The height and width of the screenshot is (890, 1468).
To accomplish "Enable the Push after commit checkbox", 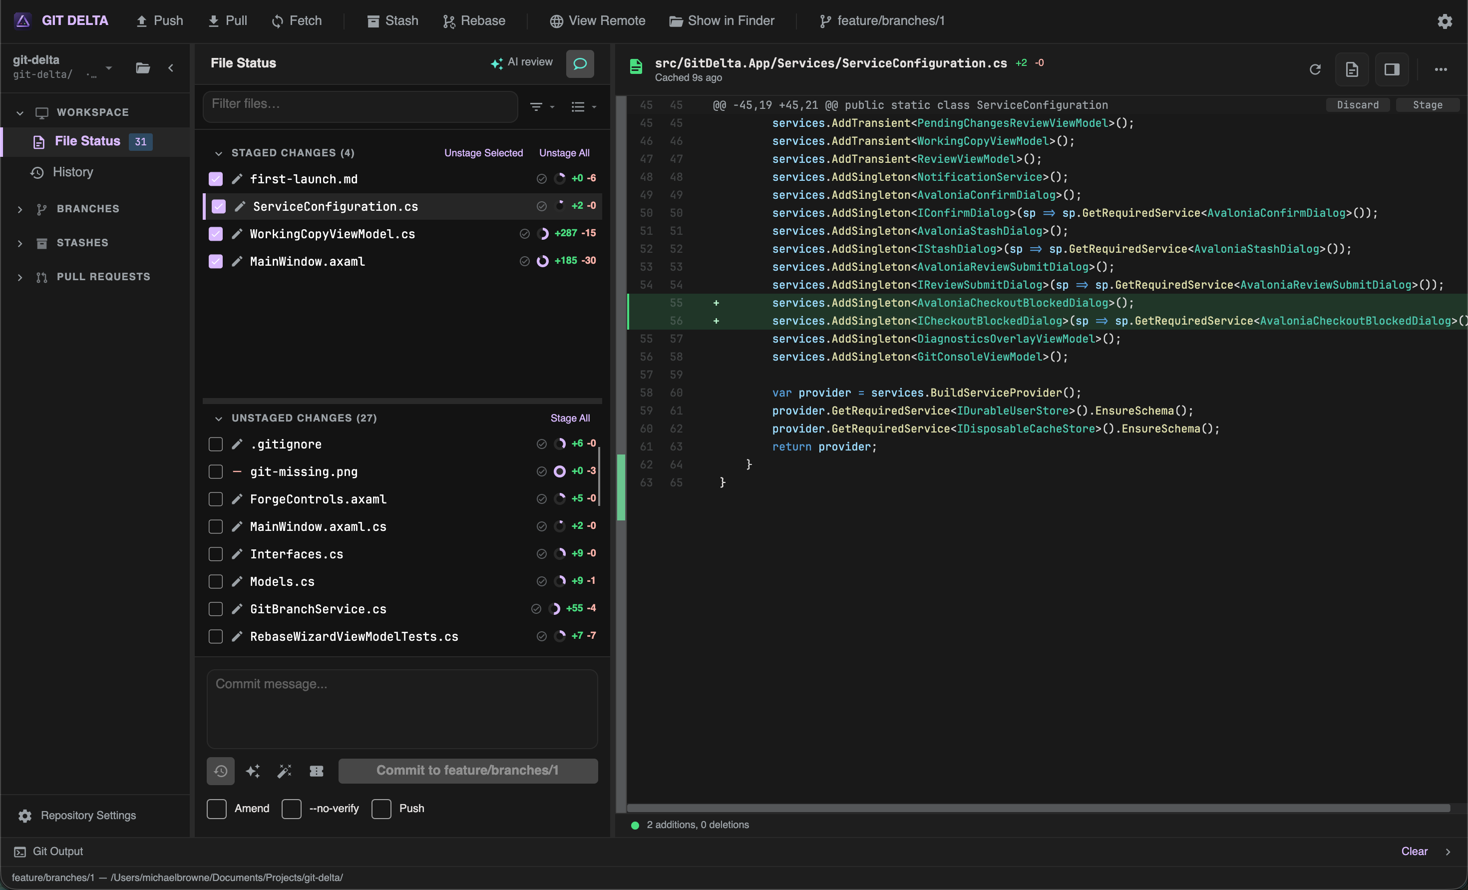I will click(x=381, y=809).
